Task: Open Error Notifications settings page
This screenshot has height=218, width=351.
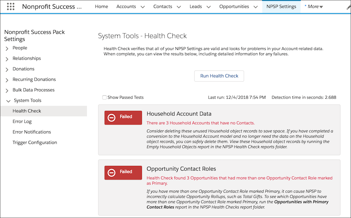Action: tap(32, 132)
